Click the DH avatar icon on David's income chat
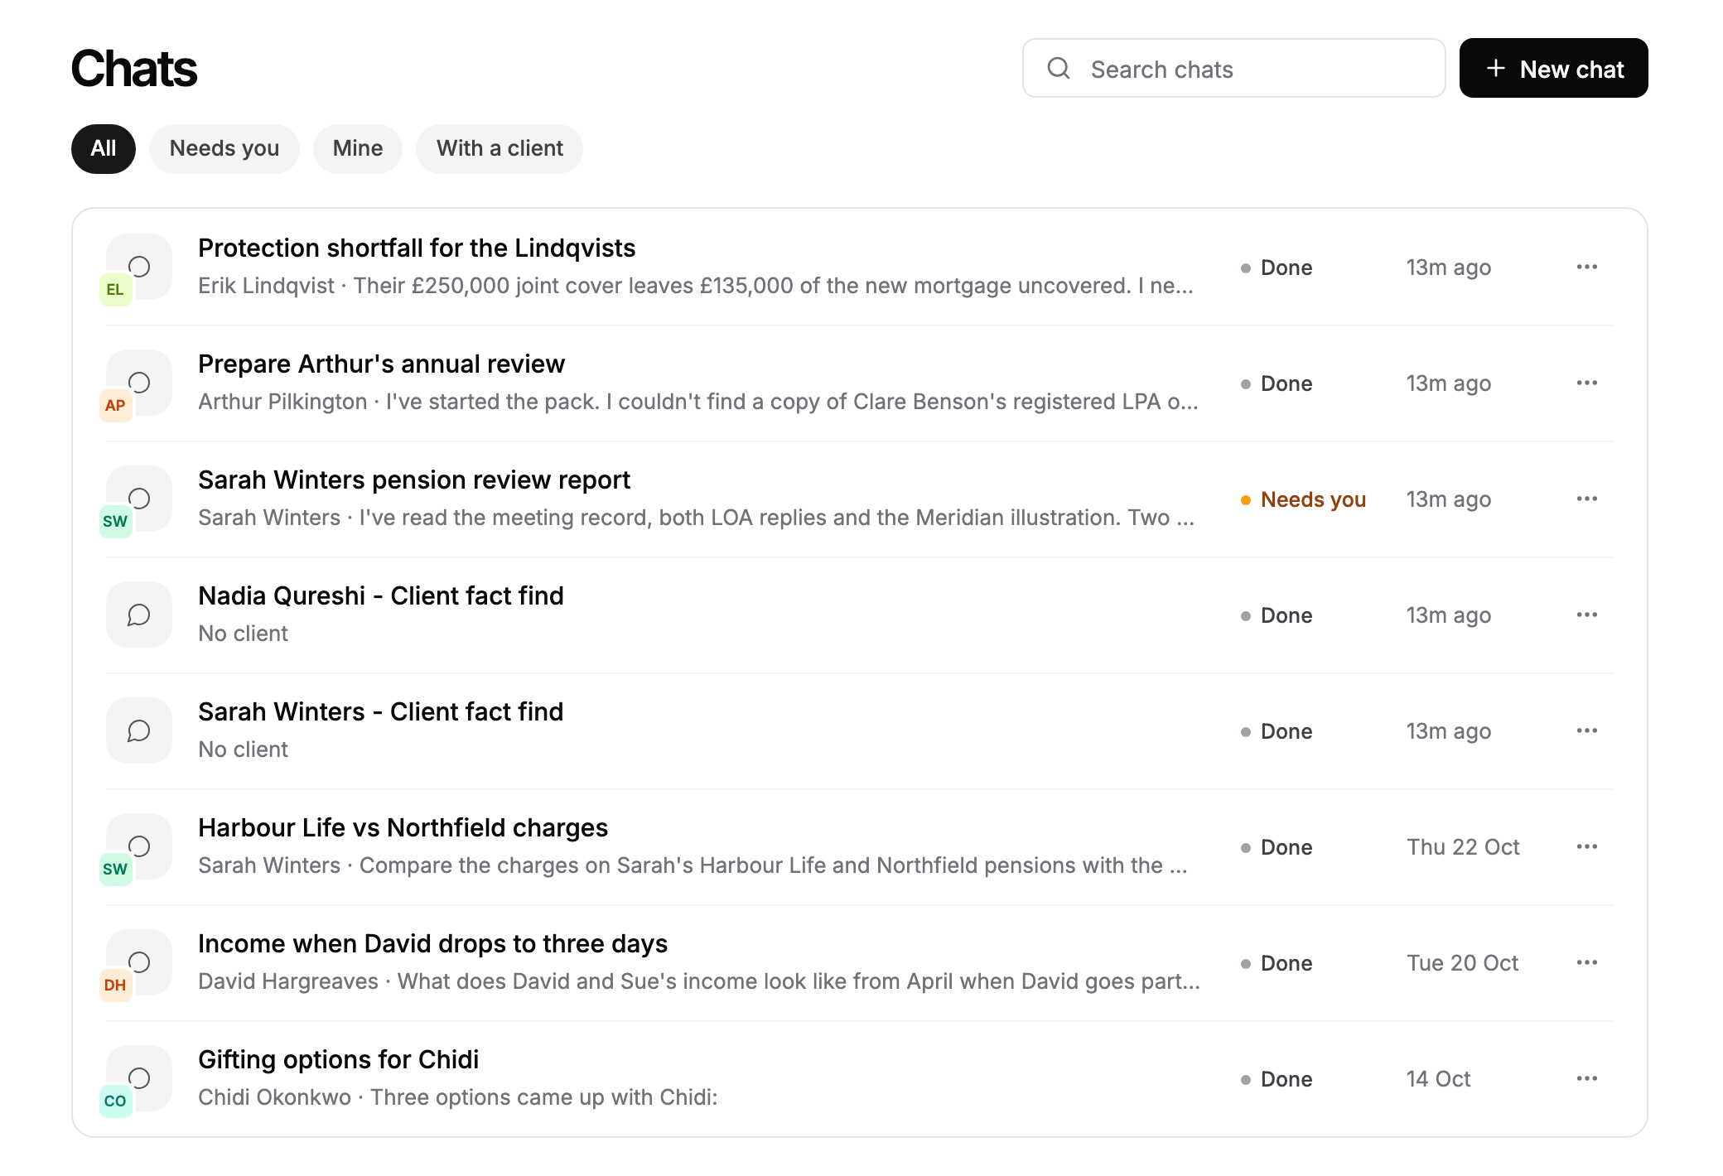1723x1176 pixels. point(115,986)
